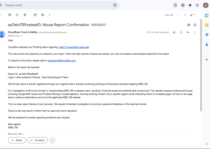210x149 pixels.
Task: Open email in a new window
Action: (x=195, y=25)
